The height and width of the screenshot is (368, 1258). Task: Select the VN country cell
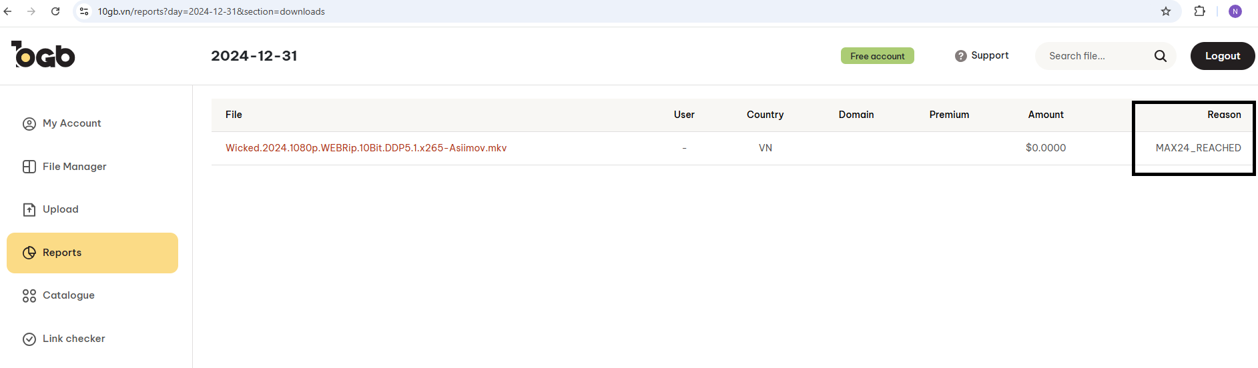coord(765,148)
